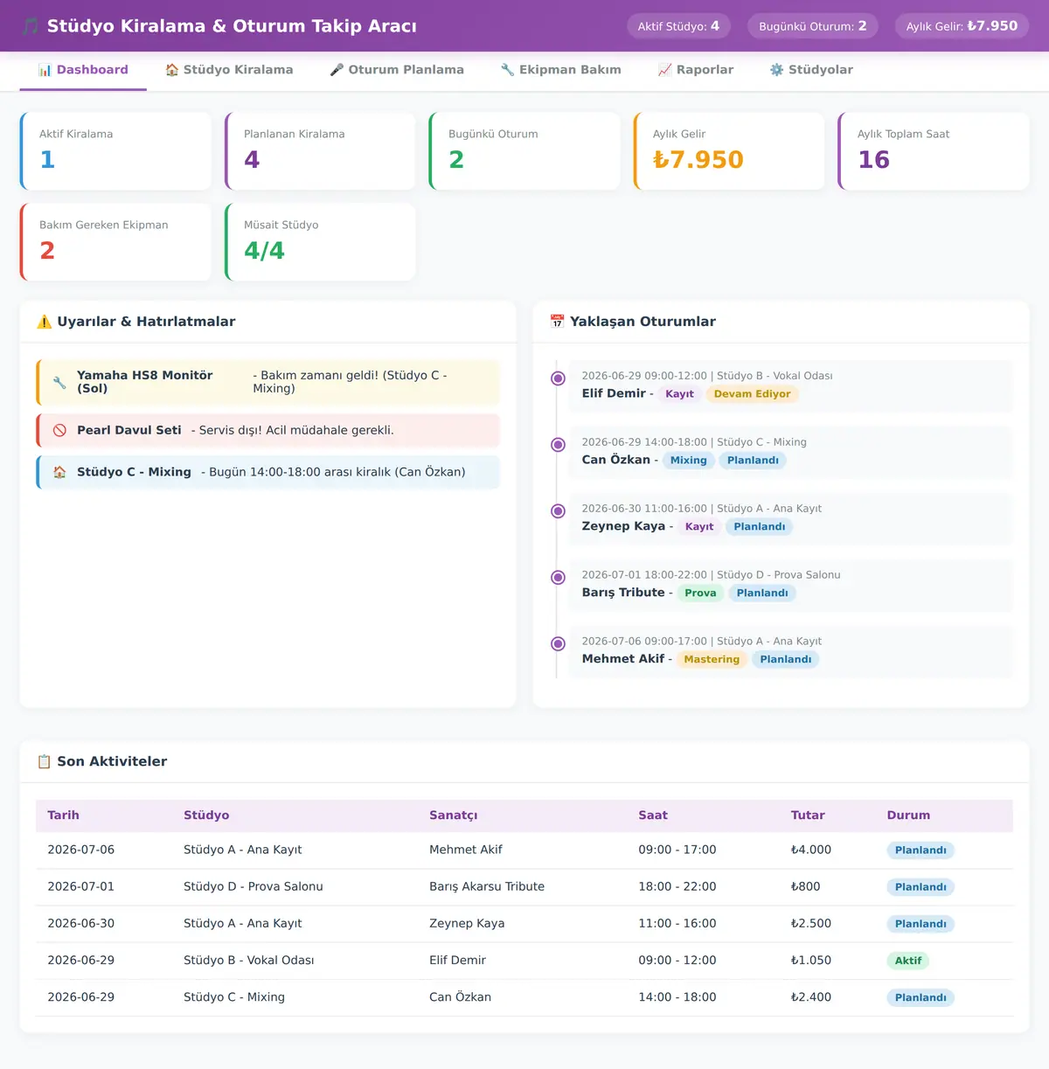Image resolution: width=1049 pixels, height=1069 pixels.
Task: Click the music note logo icon in header
Action: point(31,26)
